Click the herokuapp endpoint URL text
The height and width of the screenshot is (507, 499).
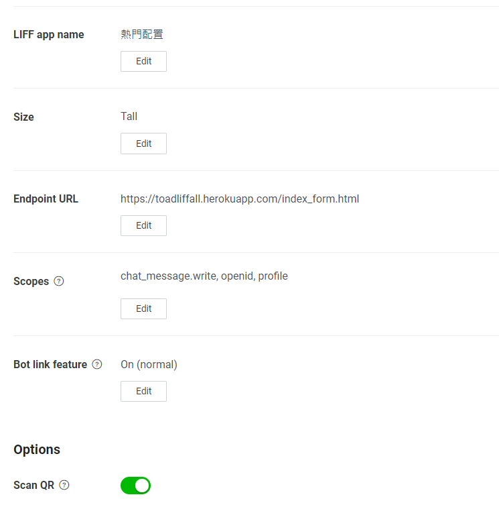pos(240,199)
